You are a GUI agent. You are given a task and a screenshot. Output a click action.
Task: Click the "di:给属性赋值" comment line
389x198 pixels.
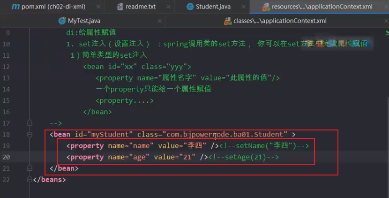pyautogui.click(x=91, y=32)
